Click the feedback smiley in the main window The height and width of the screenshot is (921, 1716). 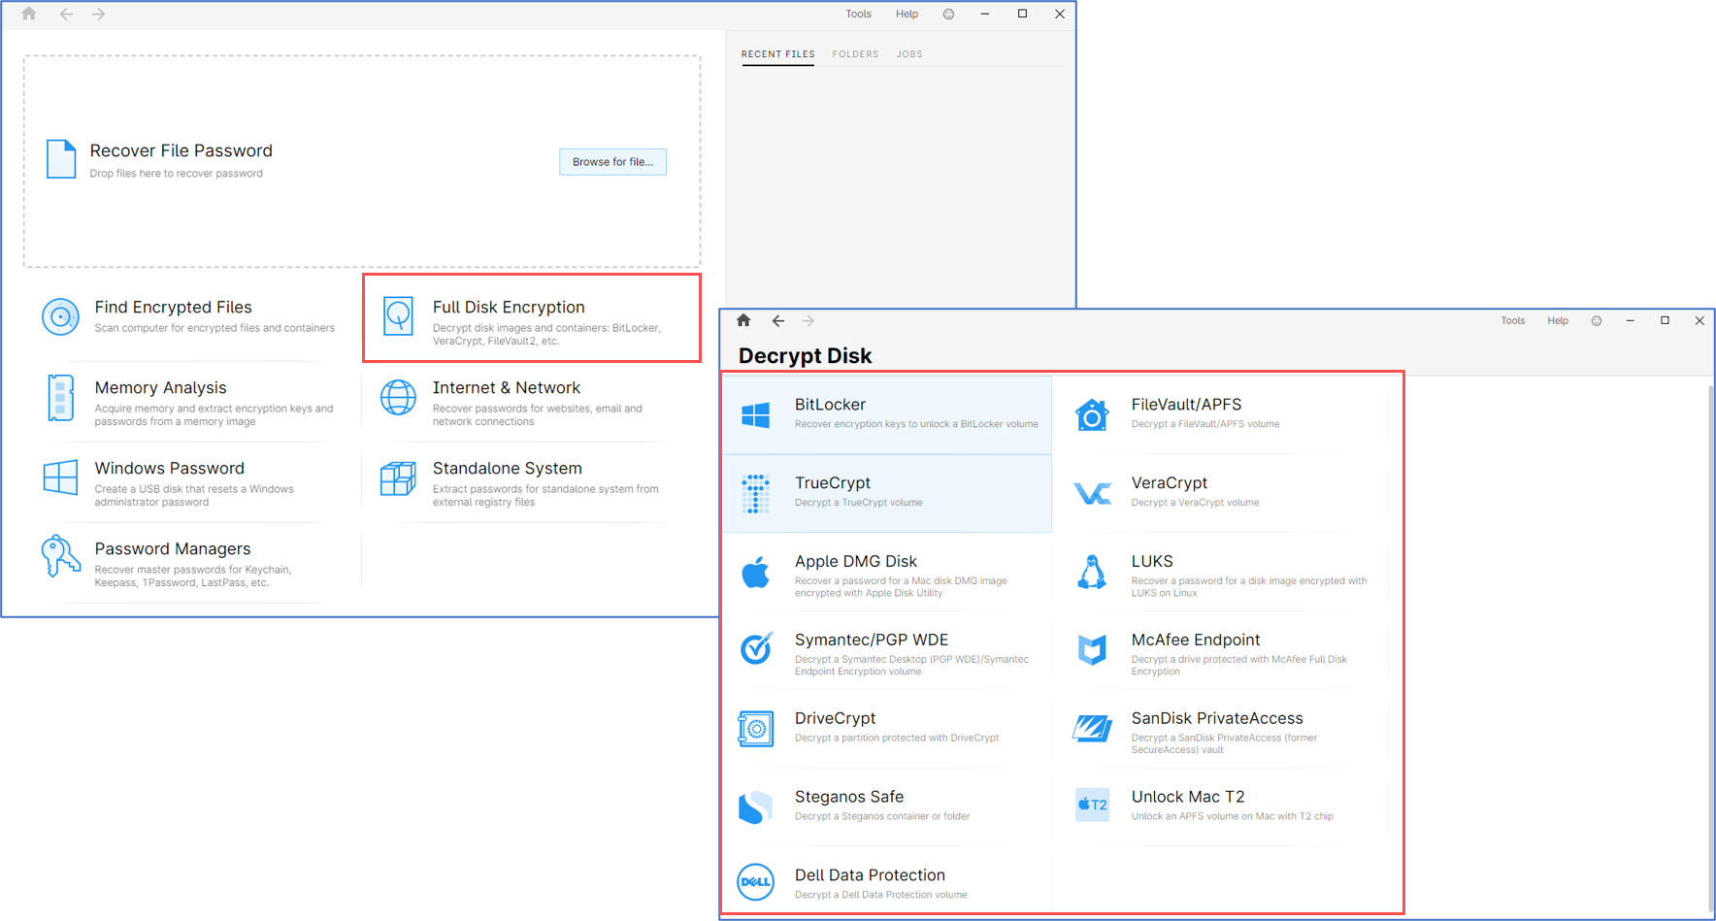(x=948, y=14)
